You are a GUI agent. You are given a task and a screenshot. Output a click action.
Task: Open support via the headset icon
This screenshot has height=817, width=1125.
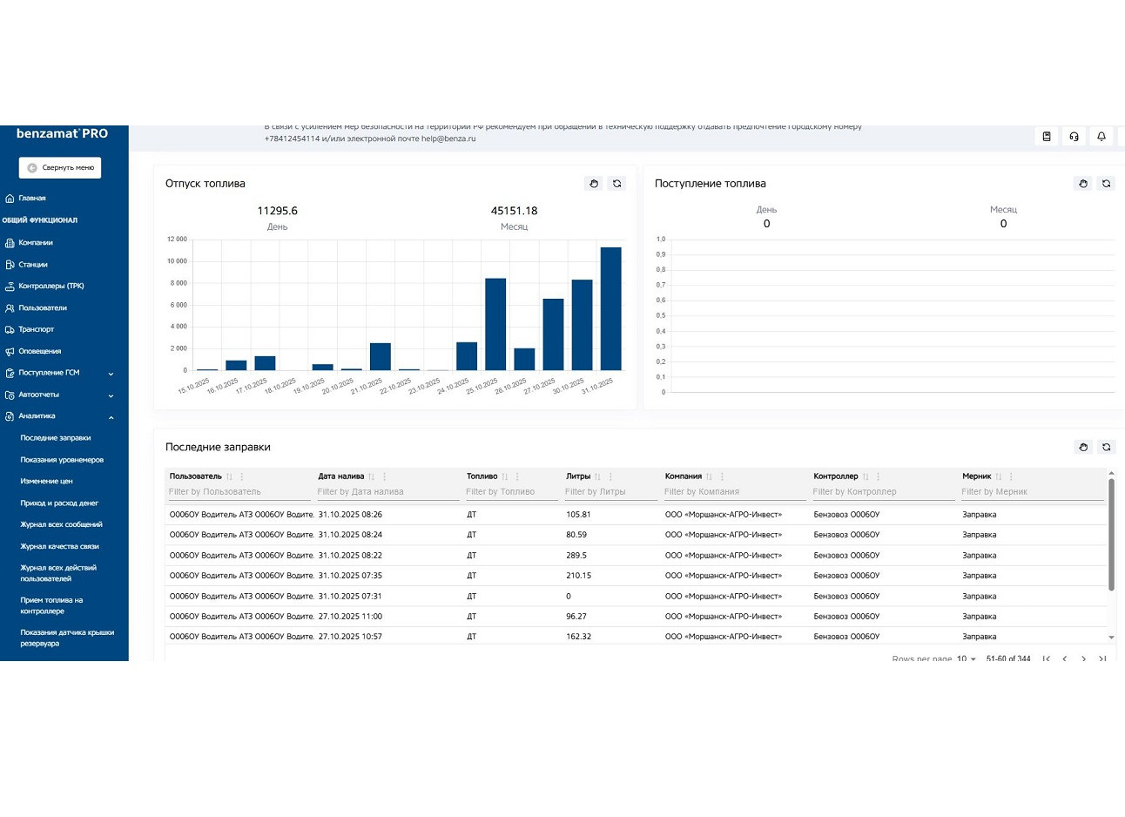[x=1074, y=137]
